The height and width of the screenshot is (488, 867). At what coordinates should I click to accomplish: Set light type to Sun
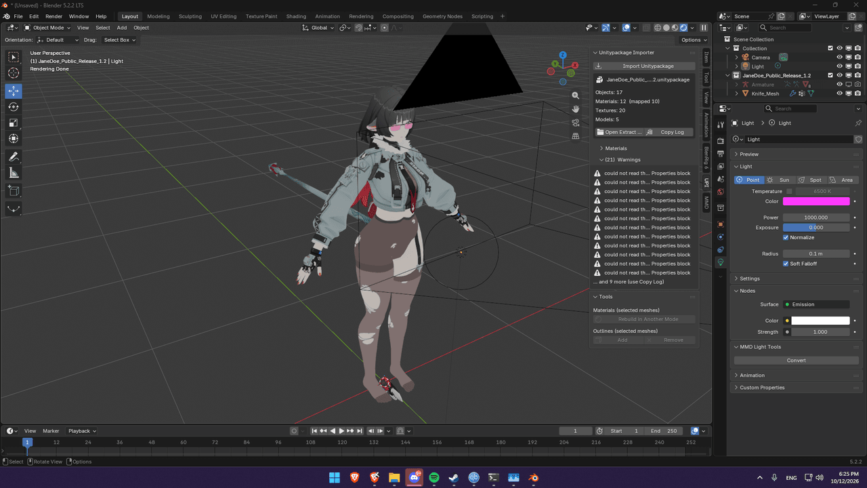779,180
